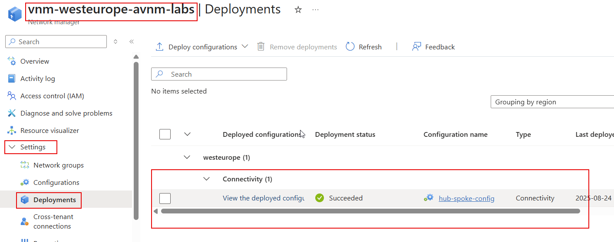The height and width of the screenshot is (242, 614).
Task: Open Diagnose and solve problems
Action: coord(66,113)
